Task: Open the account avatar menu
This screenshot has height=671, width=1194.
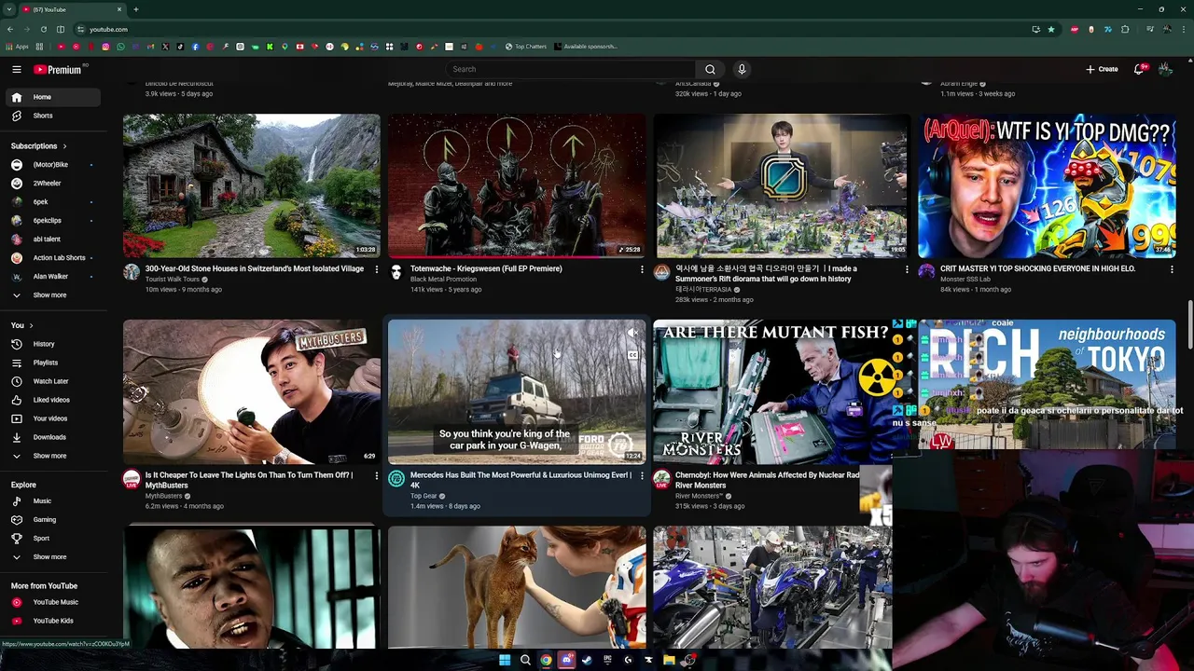Action: (1165, 69)
